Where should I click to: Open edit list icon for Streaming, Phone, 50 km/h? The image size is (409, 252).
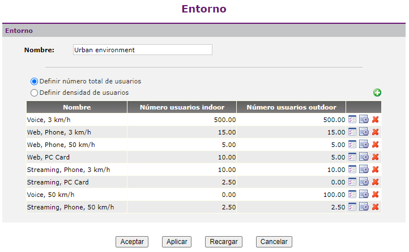pos(352,207)
